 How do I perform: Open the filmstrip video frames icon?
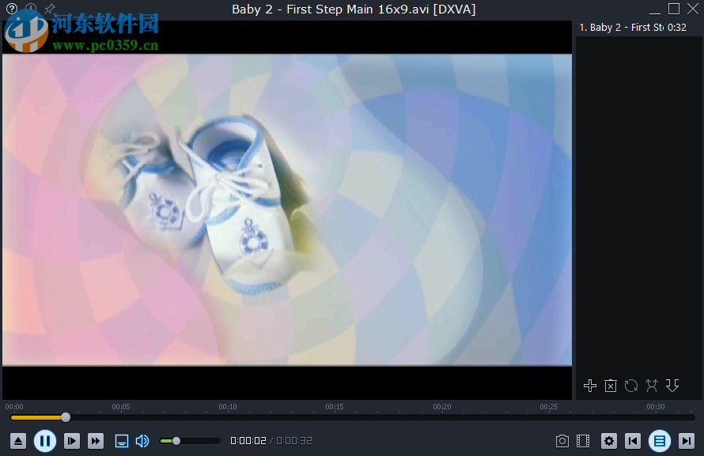click(x=583, y=441)
